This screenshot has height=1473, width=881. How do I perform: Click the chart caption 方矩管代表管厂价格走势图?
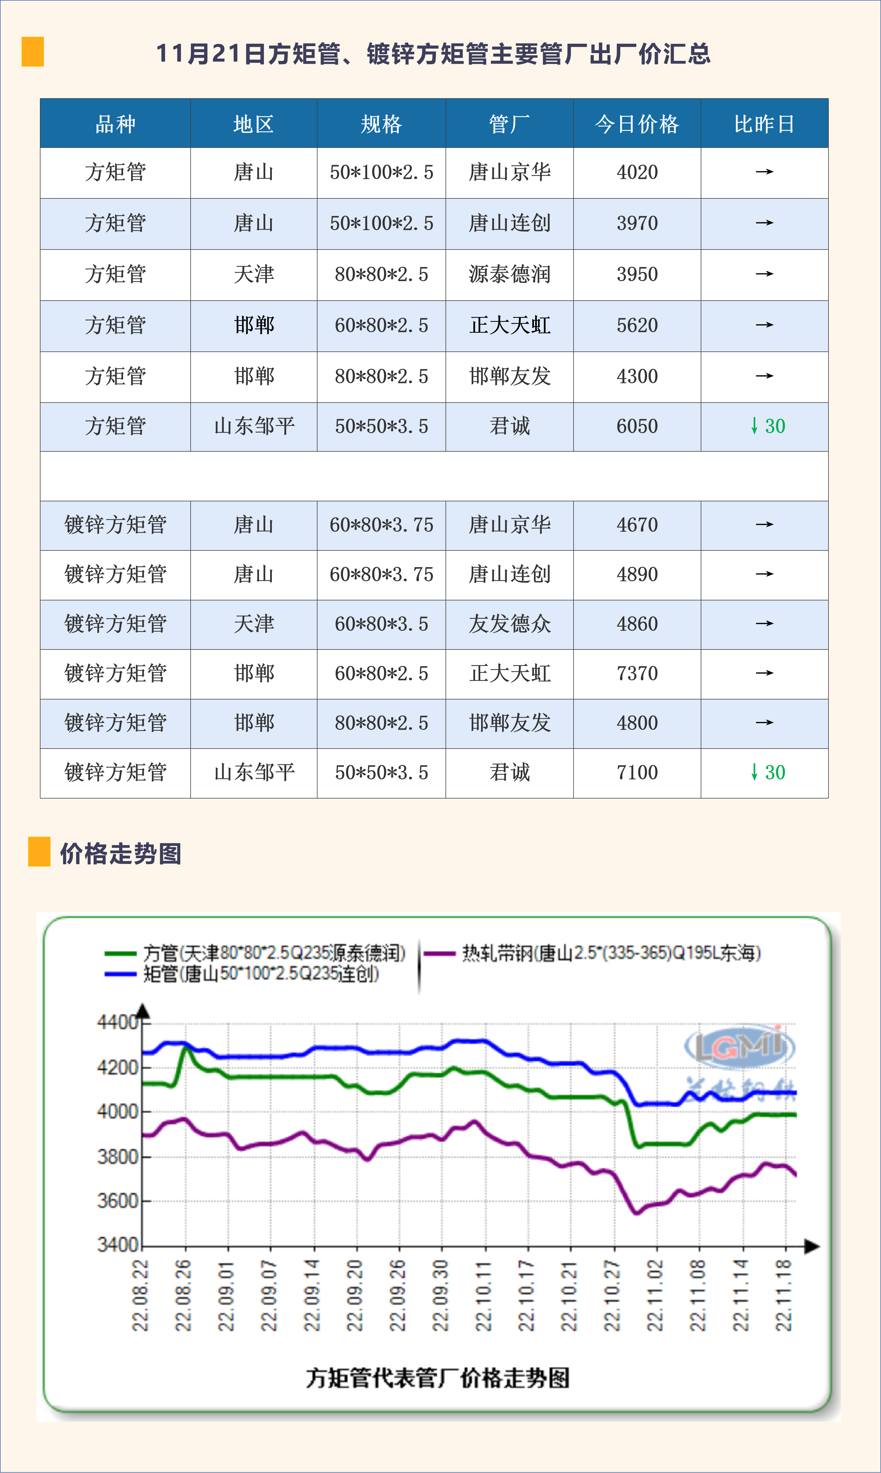(437, 1377)
